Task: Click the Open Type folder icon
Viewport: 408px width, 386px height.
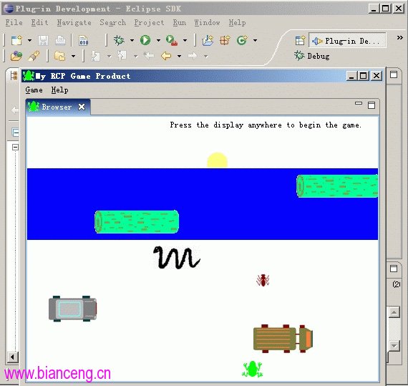Action: [16, 56]
